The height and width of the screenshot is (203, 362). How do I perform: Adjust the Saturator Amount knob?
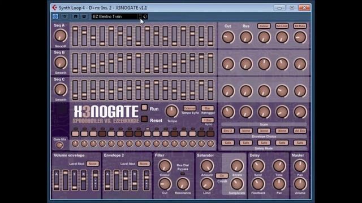[x=207, y=166]
